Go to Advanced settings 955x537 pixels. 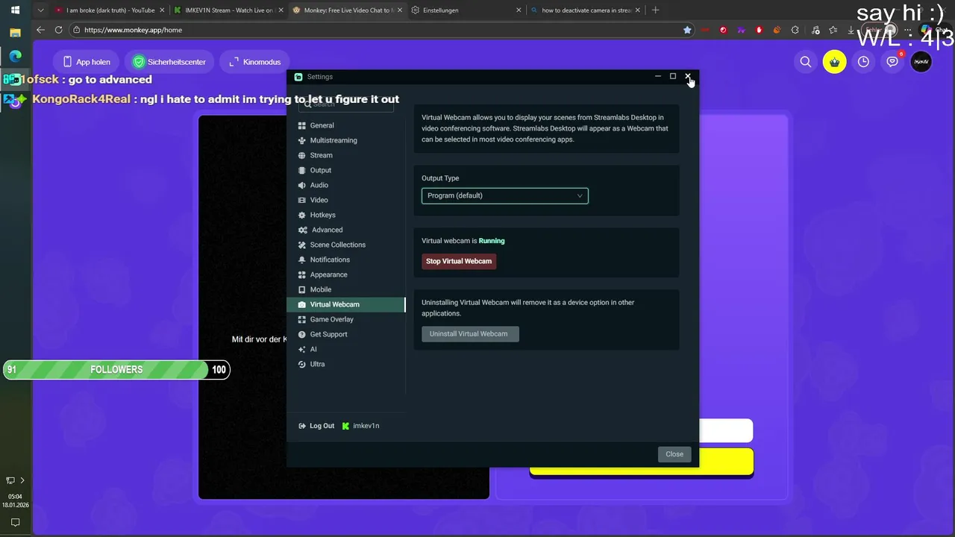click(346, 230)
